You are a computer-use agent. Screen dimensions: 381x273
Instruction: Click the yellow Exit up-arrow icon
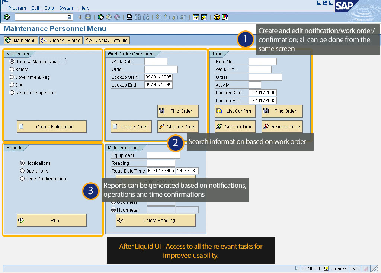(109, 17)
